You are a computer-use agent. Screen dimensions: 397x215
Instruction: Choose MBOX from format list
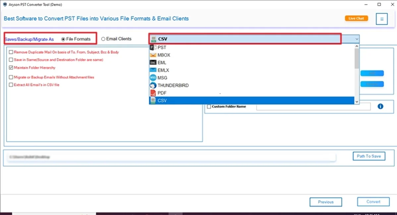click(252, 55)
